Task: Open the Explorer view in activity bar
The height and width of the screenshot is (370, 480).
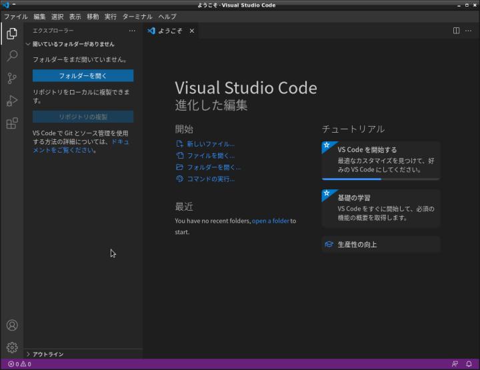Action: click(12, 33)
